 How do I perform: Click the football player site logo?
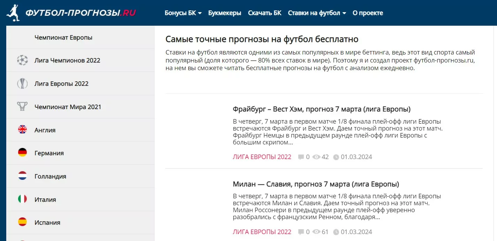pos(13,13)
